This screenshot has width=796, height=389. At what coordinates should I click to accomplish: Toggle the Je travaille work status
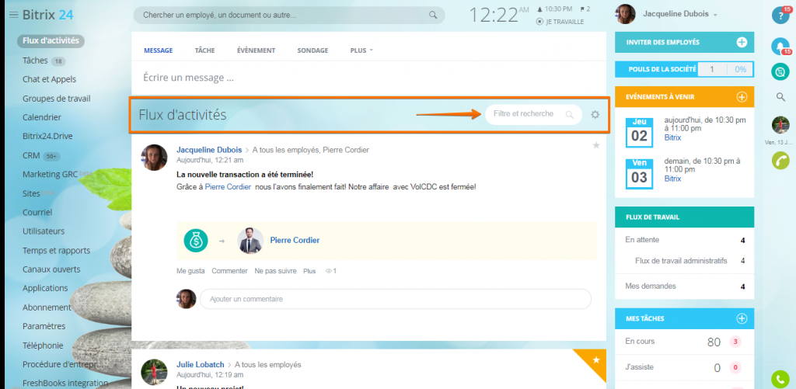pos(560,22)
